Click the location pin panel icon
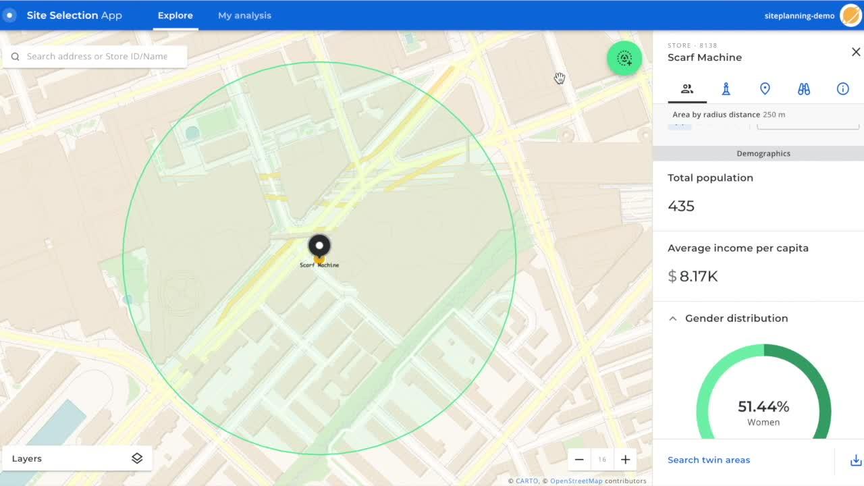The image size is (864, 486). tap(765, 88)
